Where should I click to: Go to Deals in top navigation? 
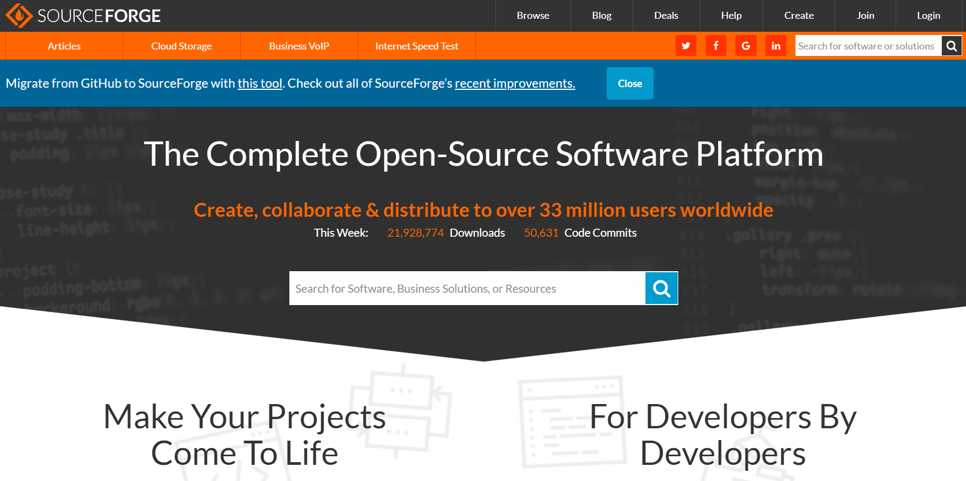pos(666,16)
